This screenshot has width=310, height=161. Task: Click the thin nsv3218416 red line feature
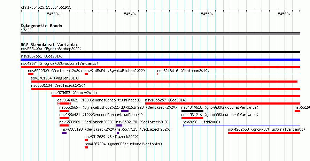[229, 74]
